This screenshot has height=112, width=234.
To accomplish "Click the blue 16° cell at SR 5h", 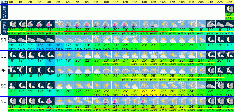I will (59, 45).
